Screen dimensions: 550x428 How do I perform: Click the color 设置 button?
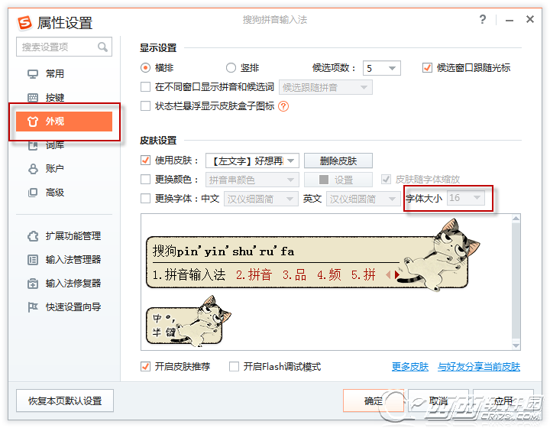(x=338, y=180)
